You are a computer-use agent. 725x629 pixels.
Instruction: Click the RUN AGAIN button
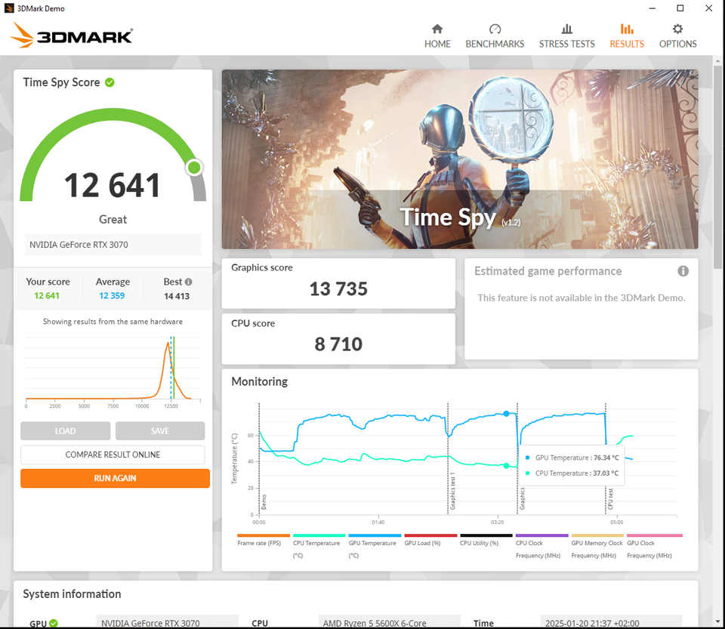click(115, 478)
